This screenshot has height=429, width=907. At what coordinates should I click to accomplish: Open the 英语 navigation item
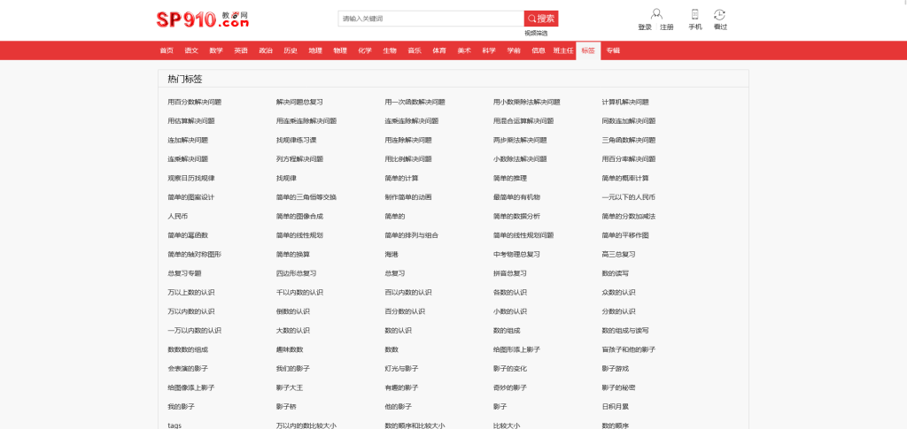[241, 50]
